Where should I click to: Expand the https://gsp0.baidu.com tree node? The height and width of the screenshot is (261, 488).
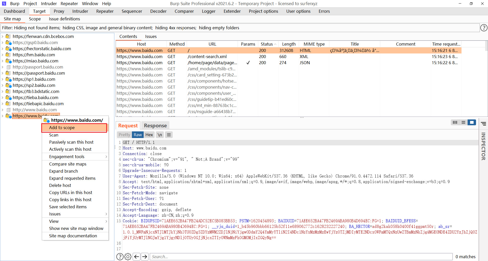click(x=2, y=43)
